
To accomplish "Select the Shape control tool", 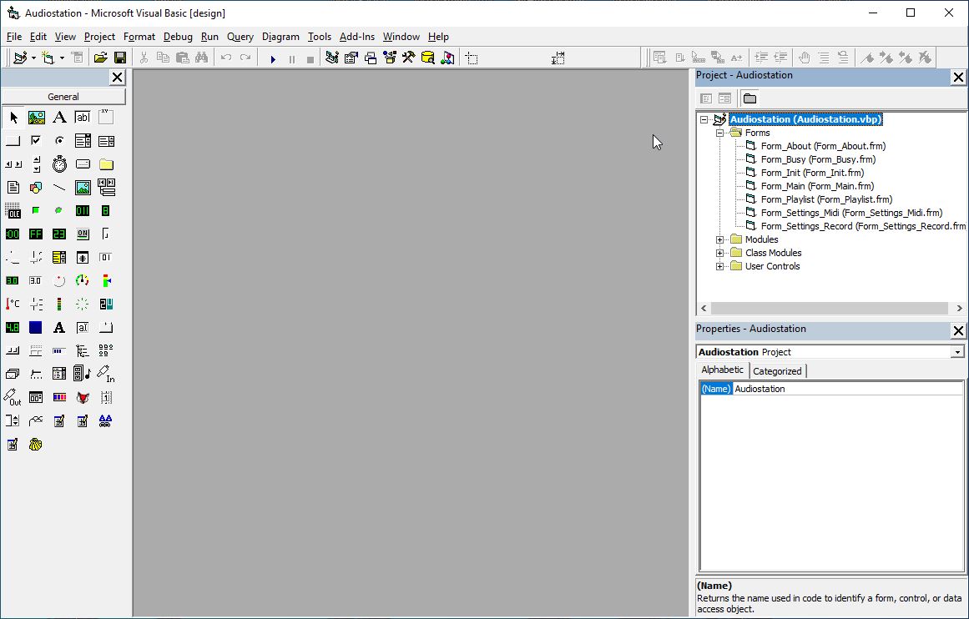I will coord(37,187).
